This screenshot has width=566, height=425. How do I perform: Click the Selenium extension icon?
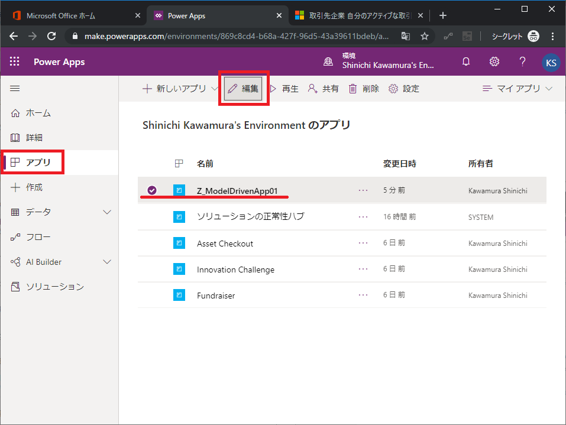[467, 36]
